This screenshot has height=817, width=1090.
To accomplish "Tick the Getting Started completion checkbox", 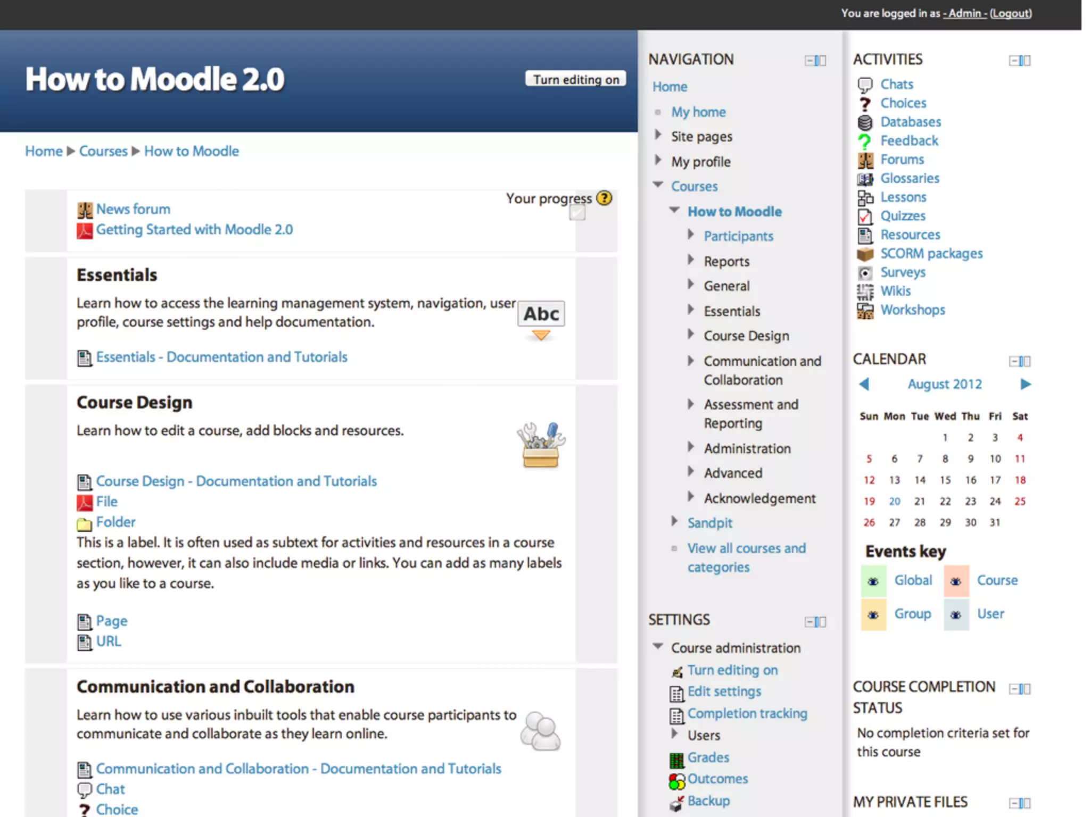I will point(577,213).
